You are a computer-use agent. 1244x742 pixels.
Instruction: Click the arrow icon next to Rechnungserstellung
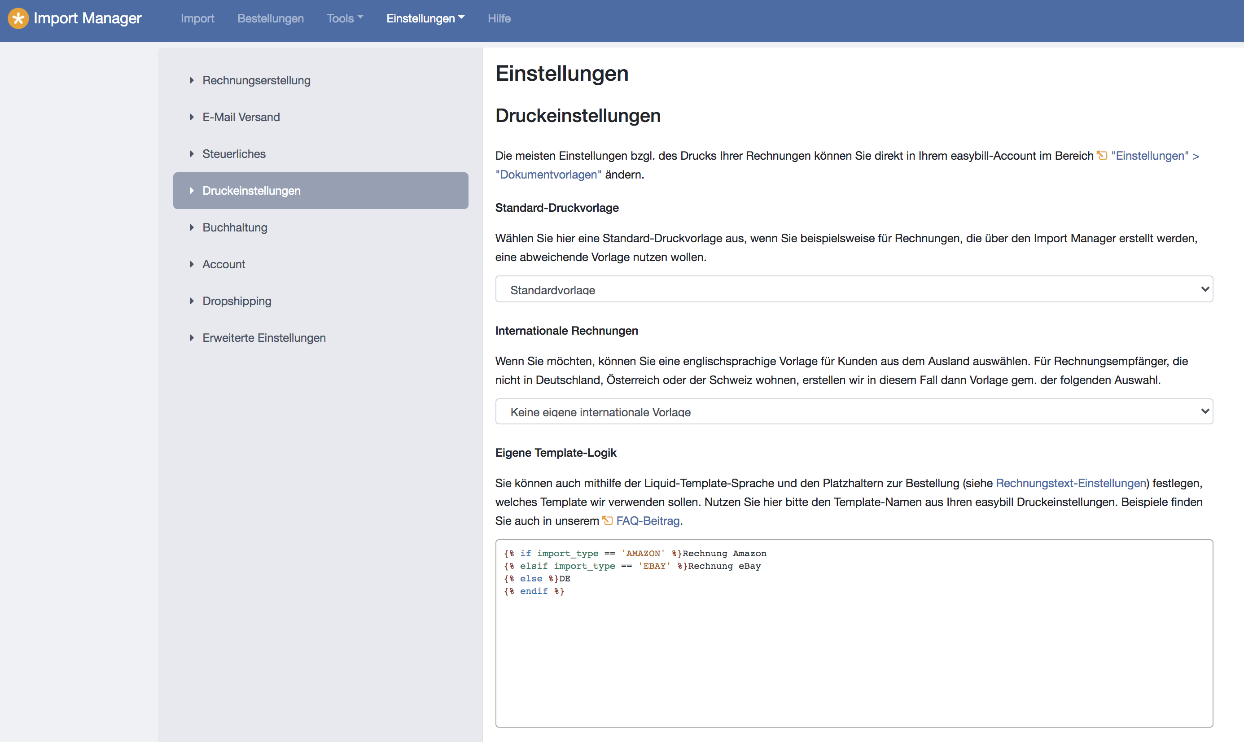192,80
